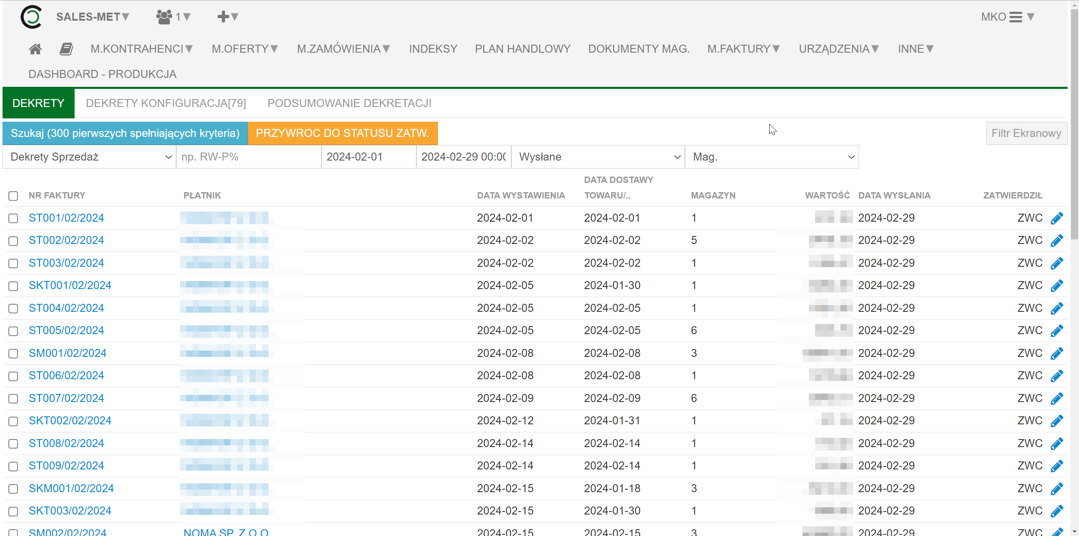This screenshot has width=1079, height=536.
Task: Open the Mag. warehouse dropdown
Action: 772,157
